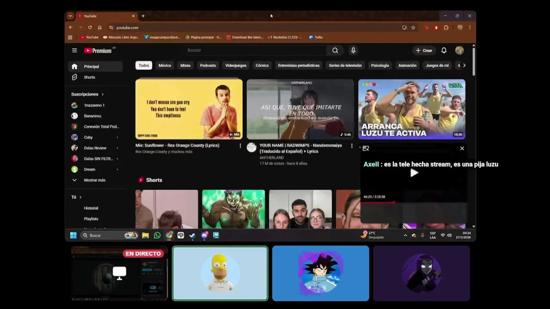Open WhatsApp from the taskbar
The width and height of the screenshot is (550, 309).
(x=157, y=235)
